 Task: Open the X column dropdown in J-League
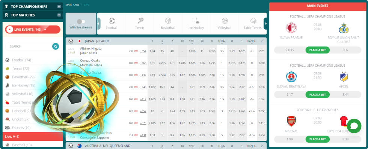click(162, 42)
